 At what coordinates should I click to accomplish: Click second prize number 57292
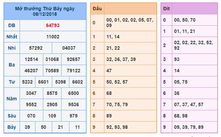[36, 48]
